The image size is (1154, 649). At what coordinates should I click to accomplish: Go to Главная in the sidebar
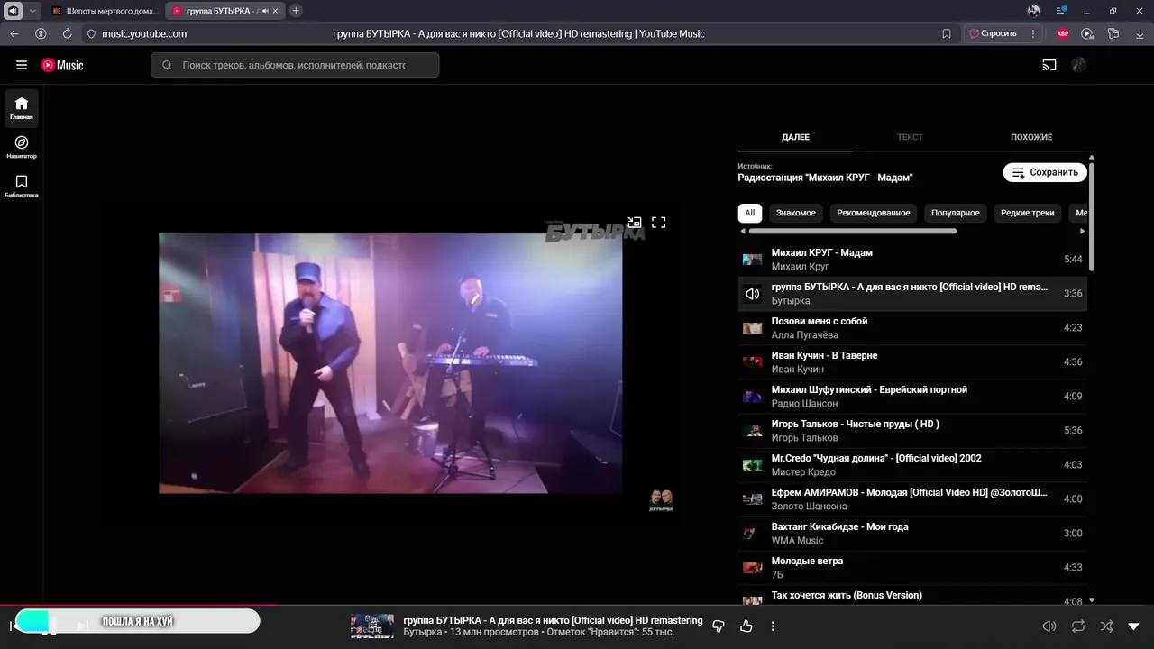(22, 108)
